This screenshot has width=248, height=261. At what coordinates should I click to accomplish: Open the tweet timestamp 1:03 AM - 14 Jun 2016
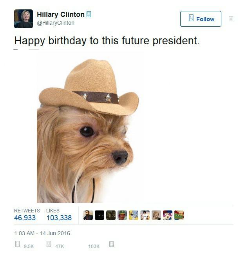(42, 233)
